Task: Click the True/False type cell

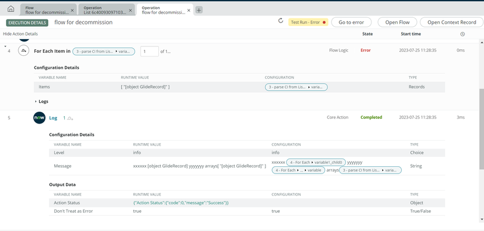Action: (x=420, y=211)
